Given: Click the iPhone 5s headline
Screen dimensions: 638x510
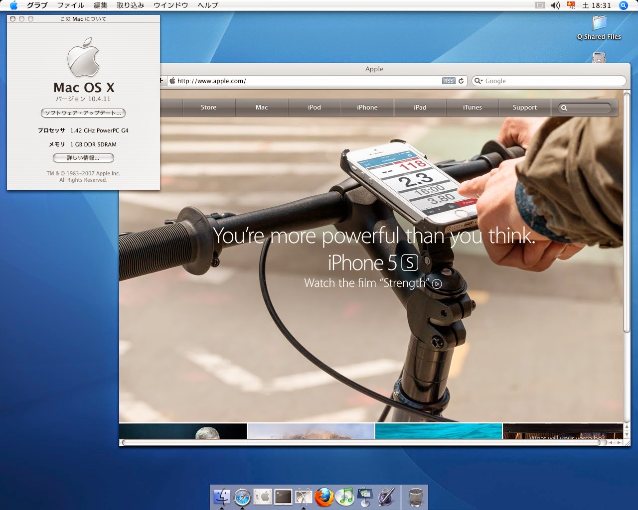Looking at the screenshot, I should pyautogui.click(x=373, y=262).
